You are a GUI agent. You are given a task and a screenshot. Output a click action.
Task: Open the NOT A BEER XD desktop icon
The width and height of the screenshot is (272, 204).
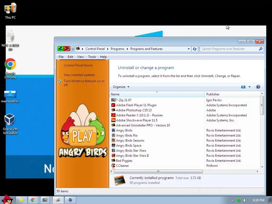pyautogui.click(x=10, y=41)
